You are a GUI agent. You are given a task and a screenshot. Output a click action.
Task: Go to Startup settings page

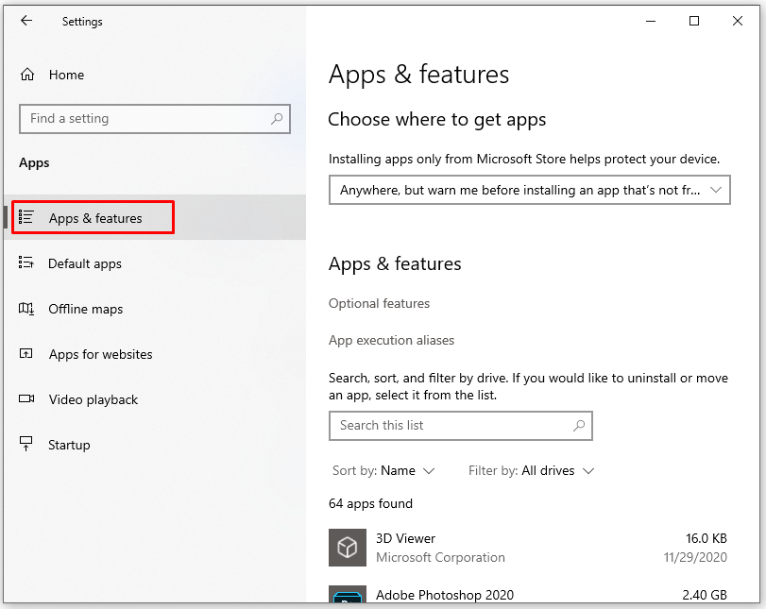69,445
